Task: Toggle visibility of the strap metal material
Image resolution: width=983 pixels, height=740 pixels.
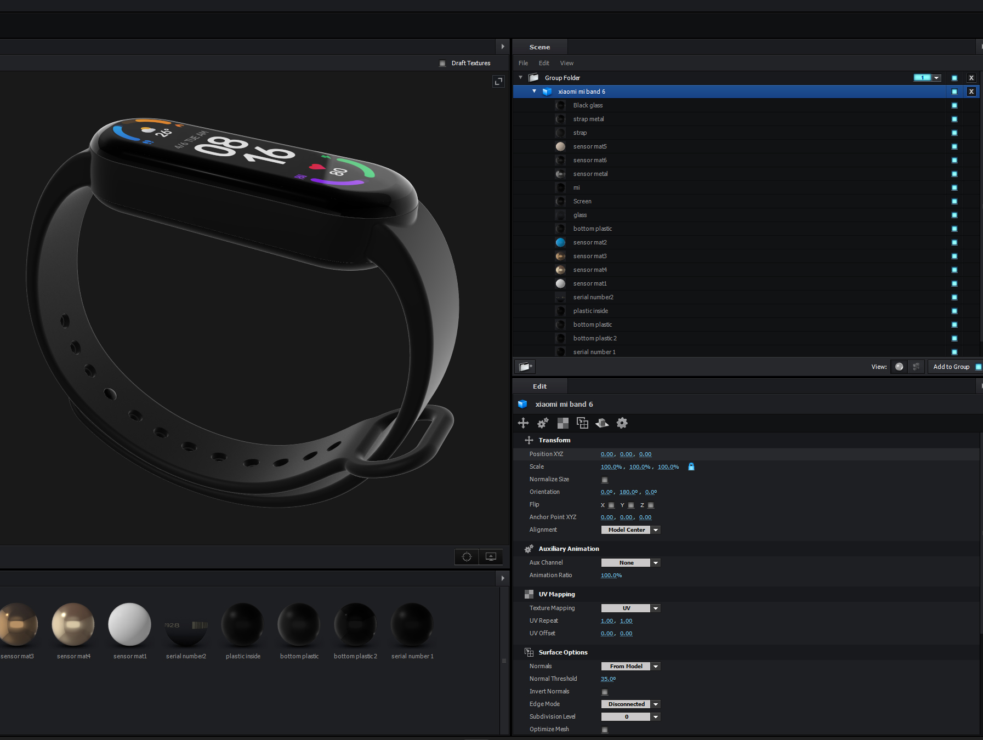Action: 954,119
